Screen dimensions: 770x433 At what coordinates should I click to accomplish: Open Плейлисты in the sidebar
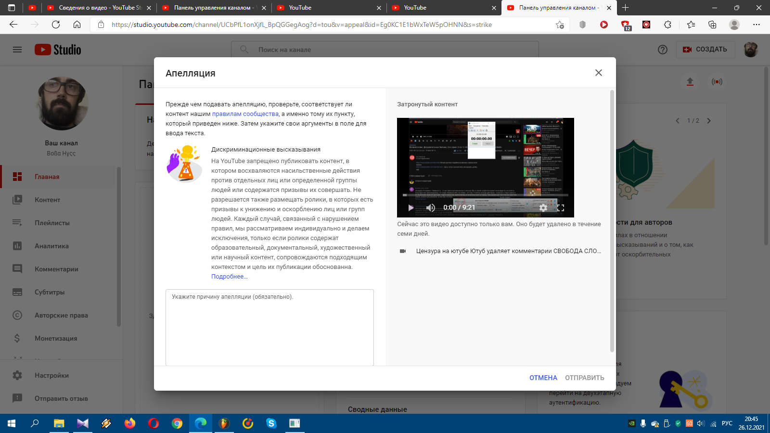coord(58,223)
